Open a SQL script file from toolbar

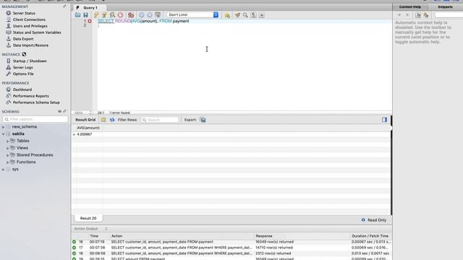(77, 14)
